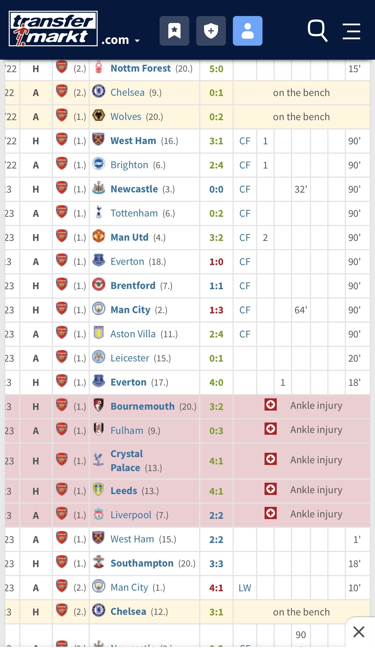The height and width of the screenshot is (648, 375).
Task: Open the Man Utd club link
Action: 130,237
